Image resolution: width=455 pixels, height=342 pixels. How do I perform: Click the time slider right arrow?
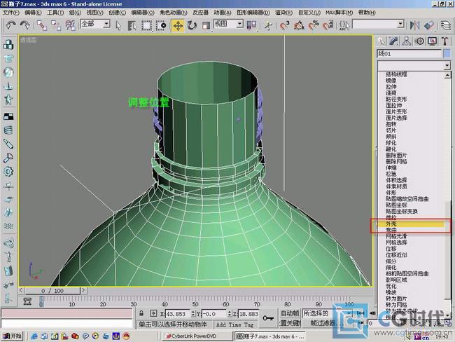point(83,290)
